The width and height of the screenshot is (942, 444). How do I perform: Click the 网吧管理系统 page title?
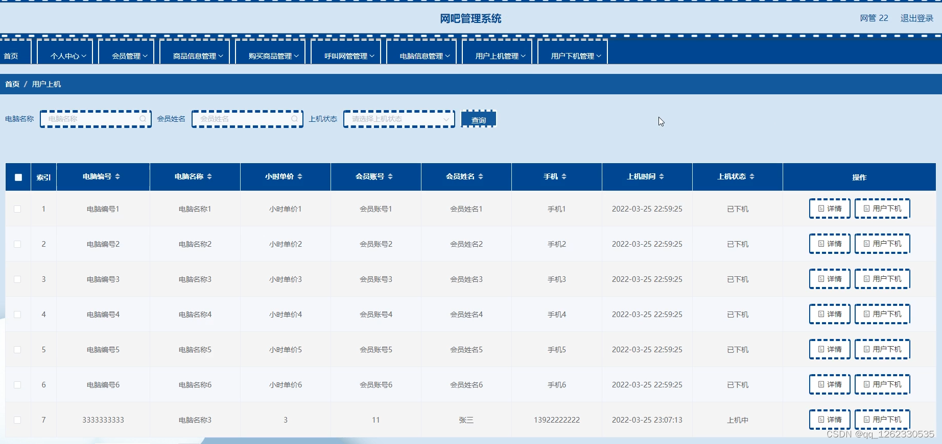pyautogui.click(x=470, y=19)
